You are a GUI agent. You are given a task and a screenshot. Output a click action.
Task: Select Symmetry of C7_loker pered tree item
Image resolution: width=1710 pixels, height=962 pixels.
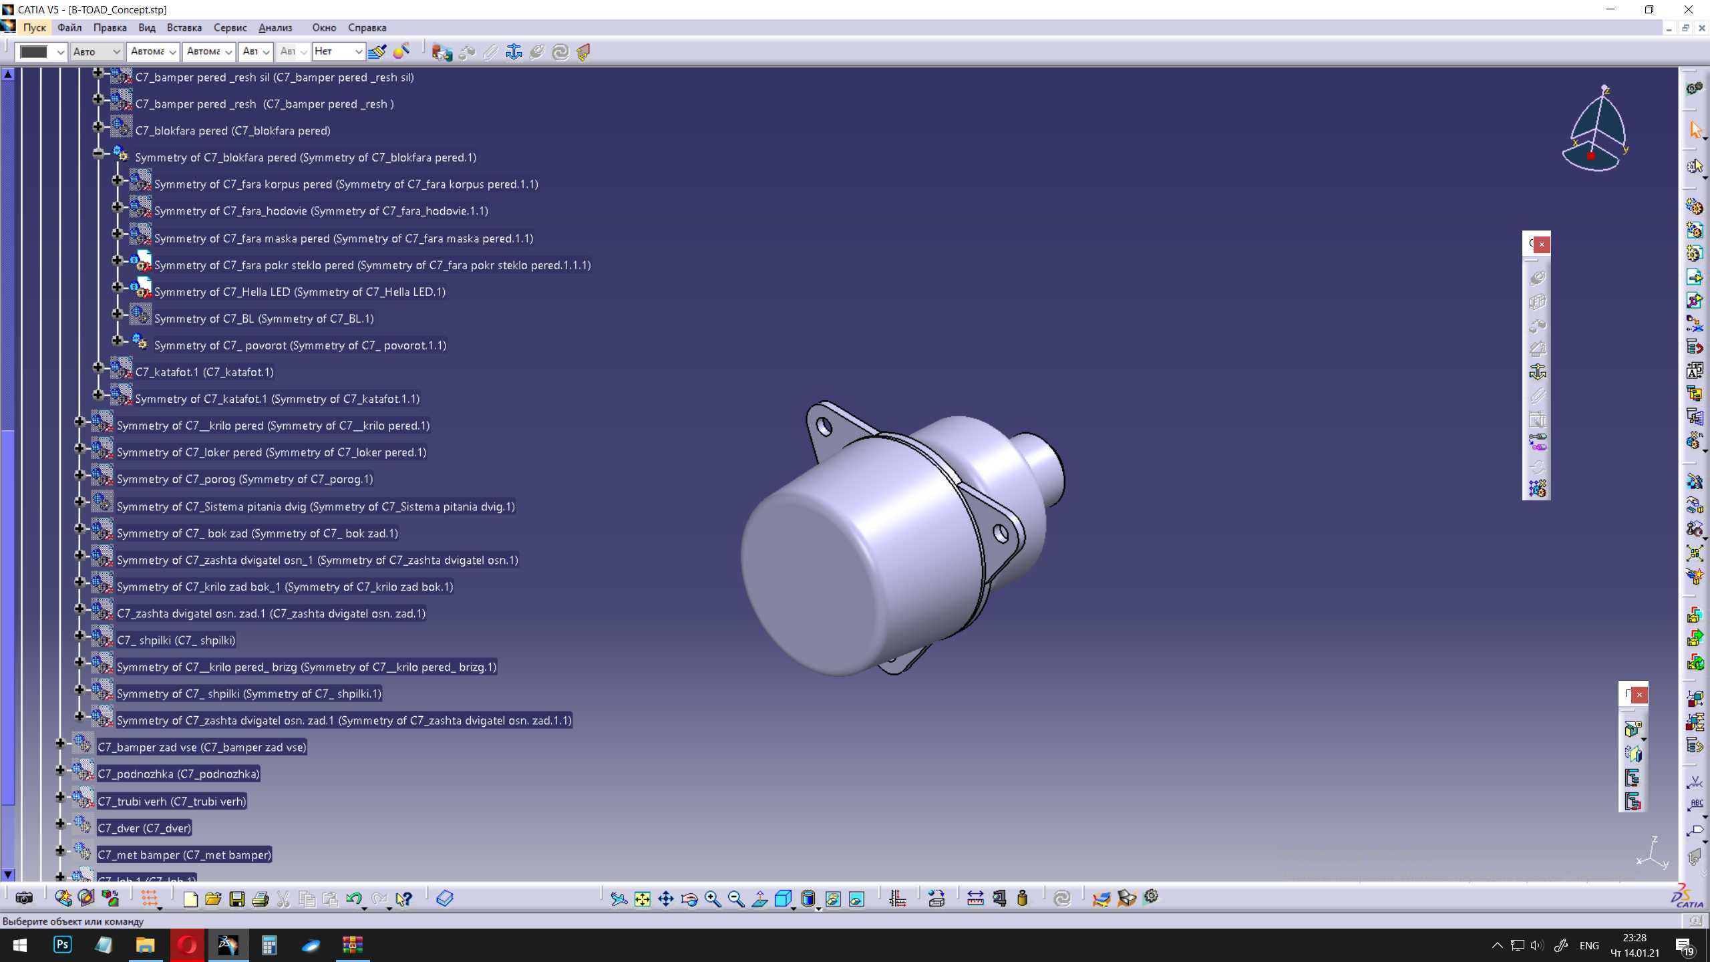point(271,452)
